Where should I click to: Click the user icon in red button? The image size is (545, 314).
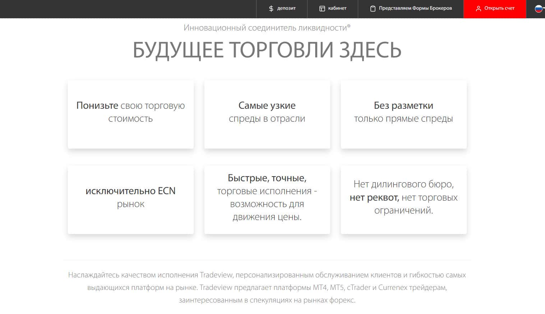[x=478, y=9]
